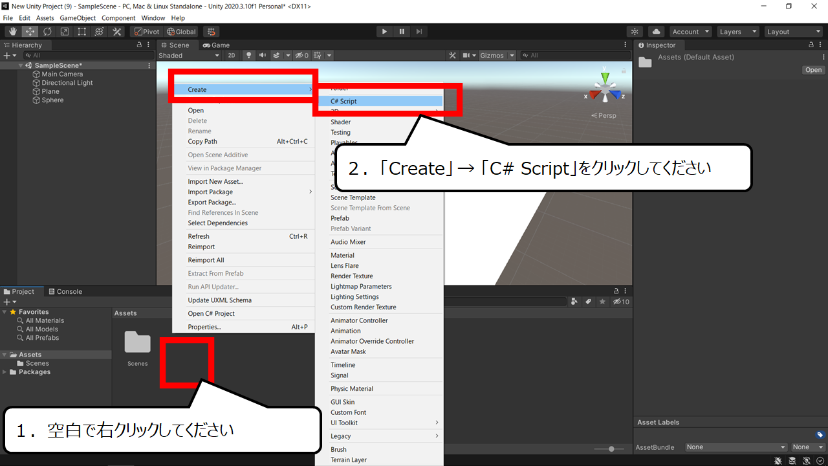Lock the Project panel
The width and height of the screenshot is (828, 466).
(x=616, y=292)
